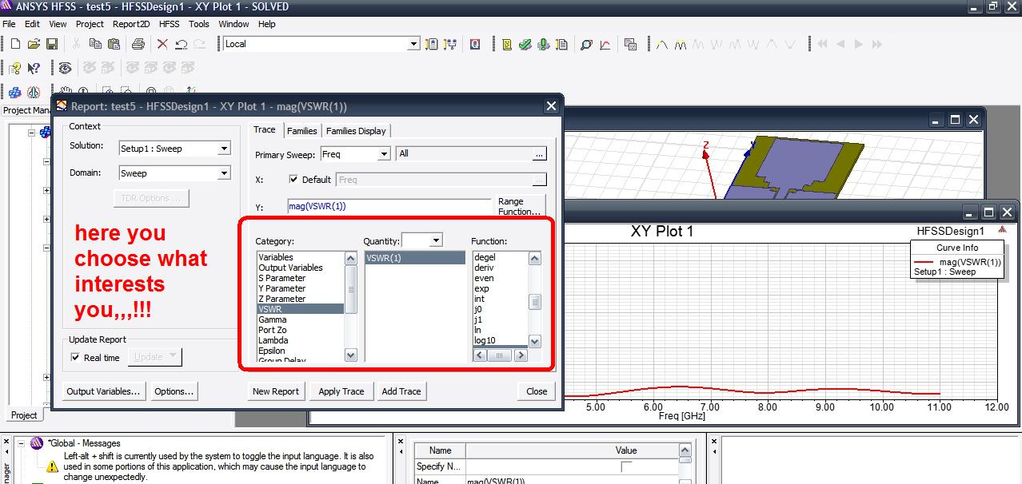Click the grid window-arrange toolbar icon
The height and width of the screenshot is (484, 1022).
631,44
